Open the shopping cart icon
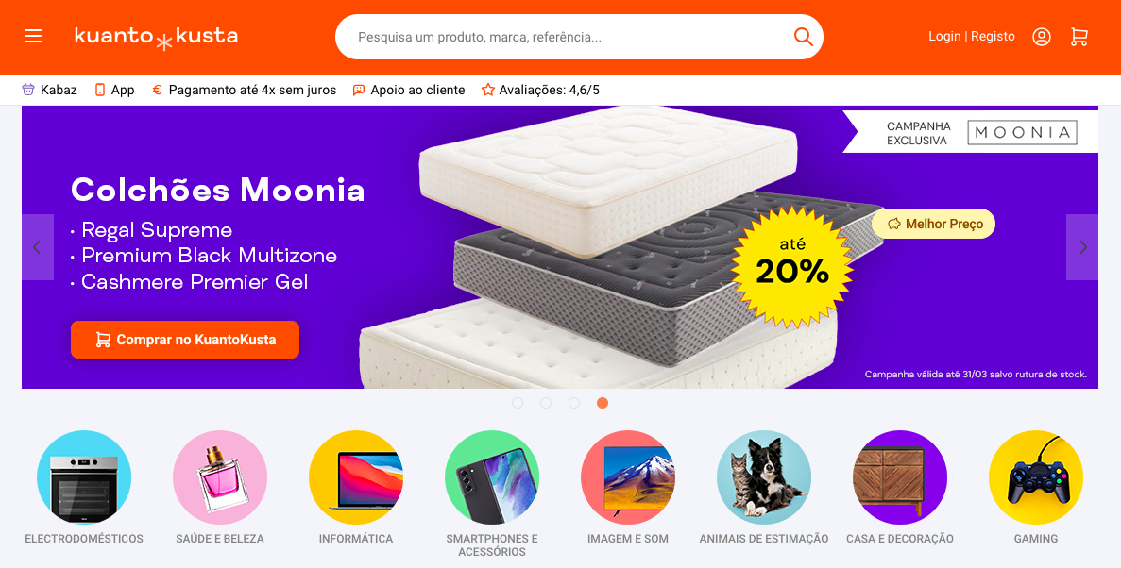 coord(1079,37)
